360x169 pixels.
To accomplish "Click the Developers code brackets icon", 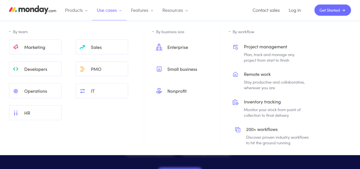I will pos(15,69).
